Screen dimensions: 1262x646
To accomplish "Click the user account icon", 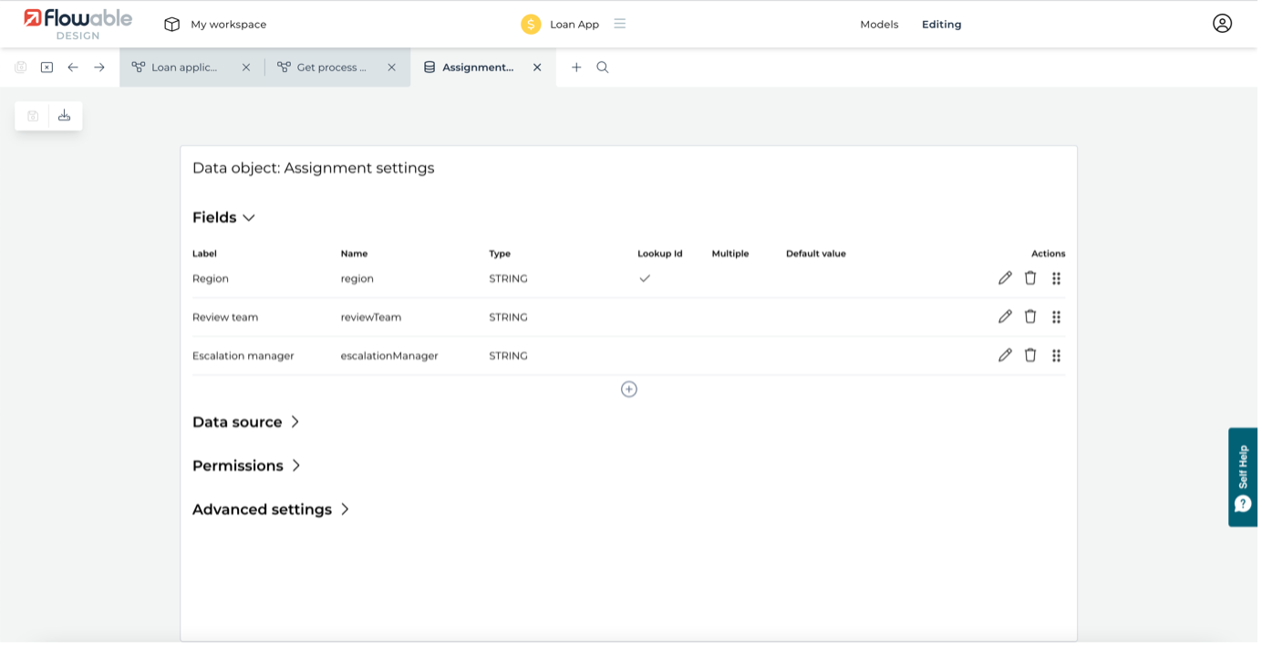I will [x=1222, y=23].
